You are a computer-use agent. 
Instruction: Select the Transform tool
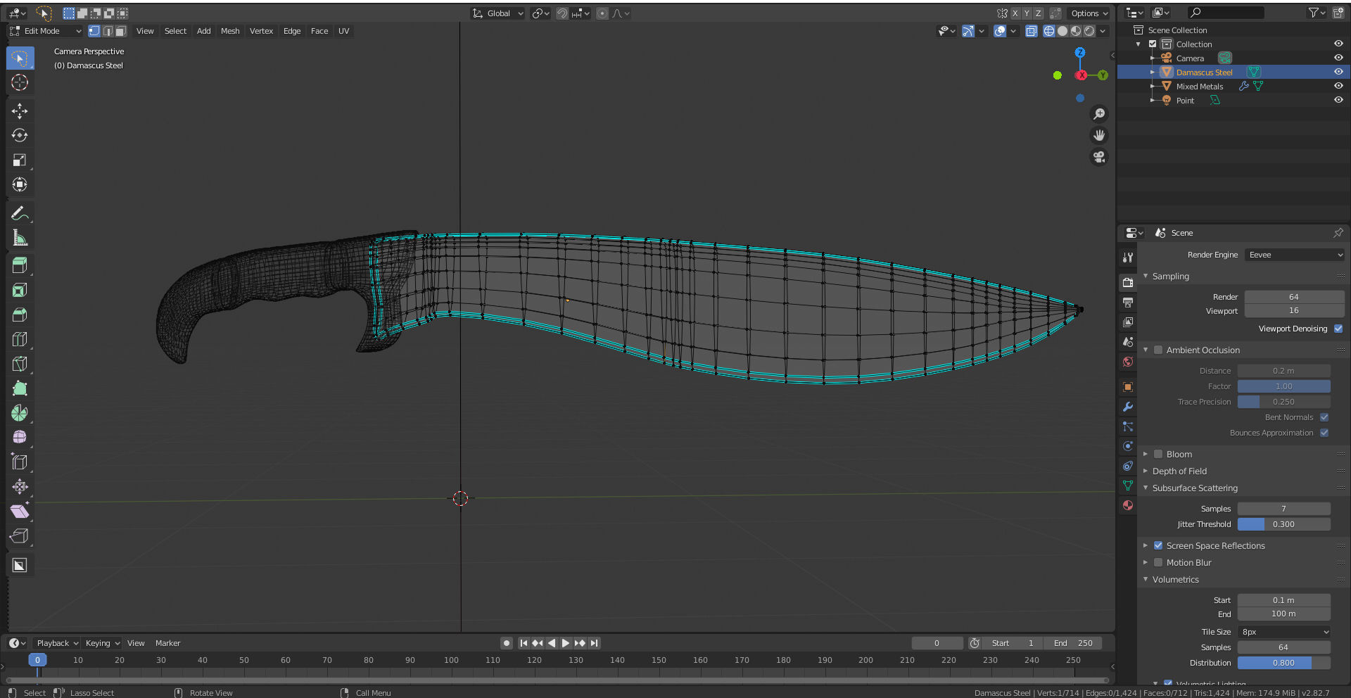coord(20,184)
